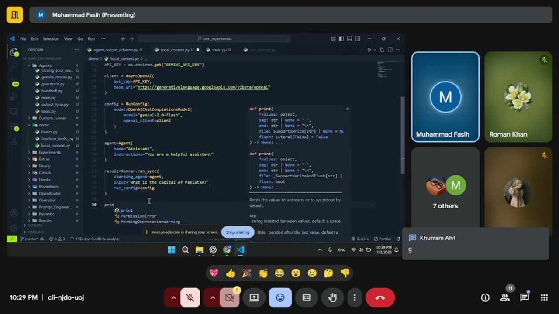
Task: Collapse demo folder in Explorer
Action: (44, 125)
